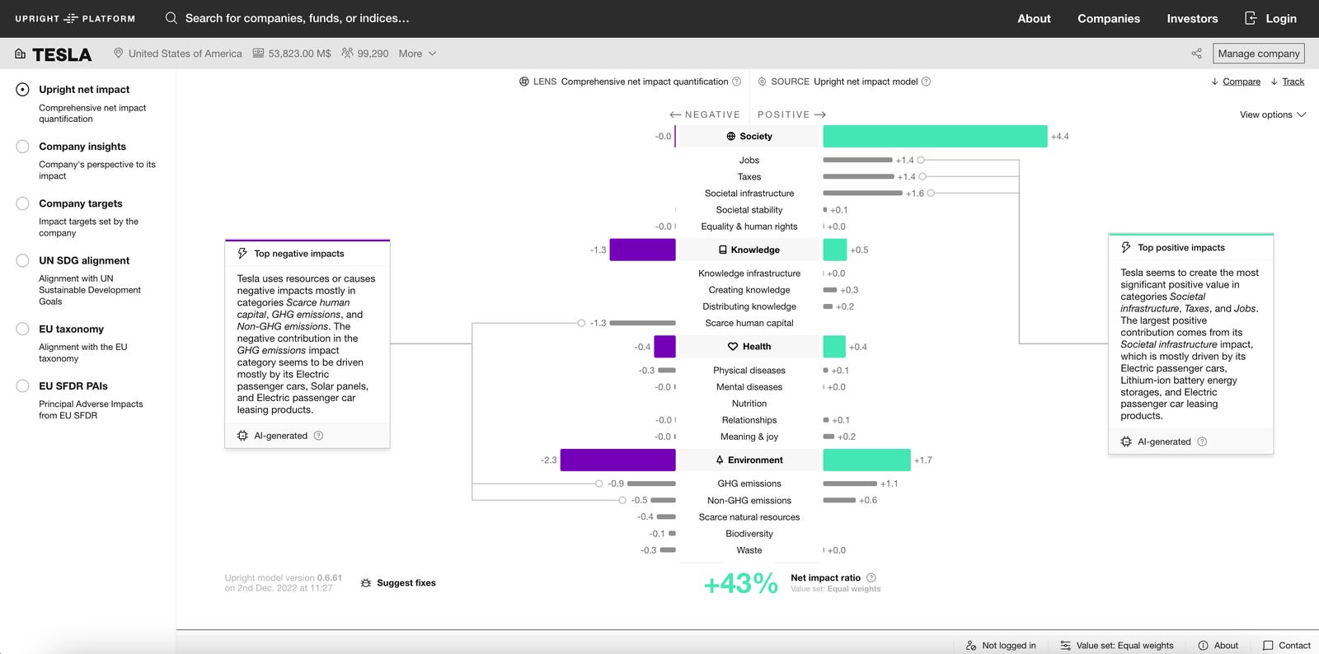Click the purple Knowledge negative bar
Screen dimensions: 1319x654
(x=642, y=250)
